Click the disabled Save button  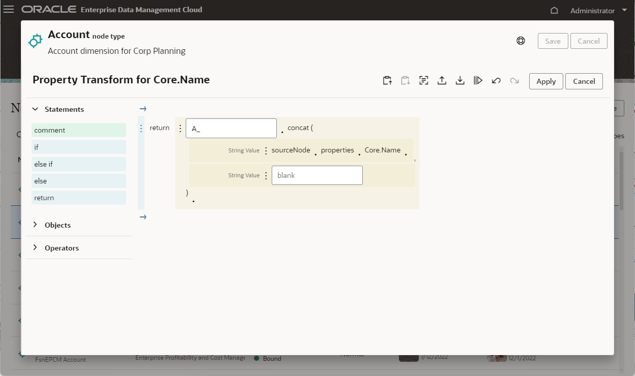[553, 41]
